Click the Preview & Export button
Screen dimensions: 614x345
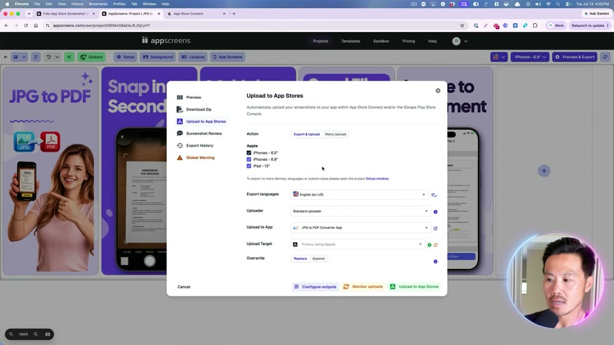click(x=574, y=57)
